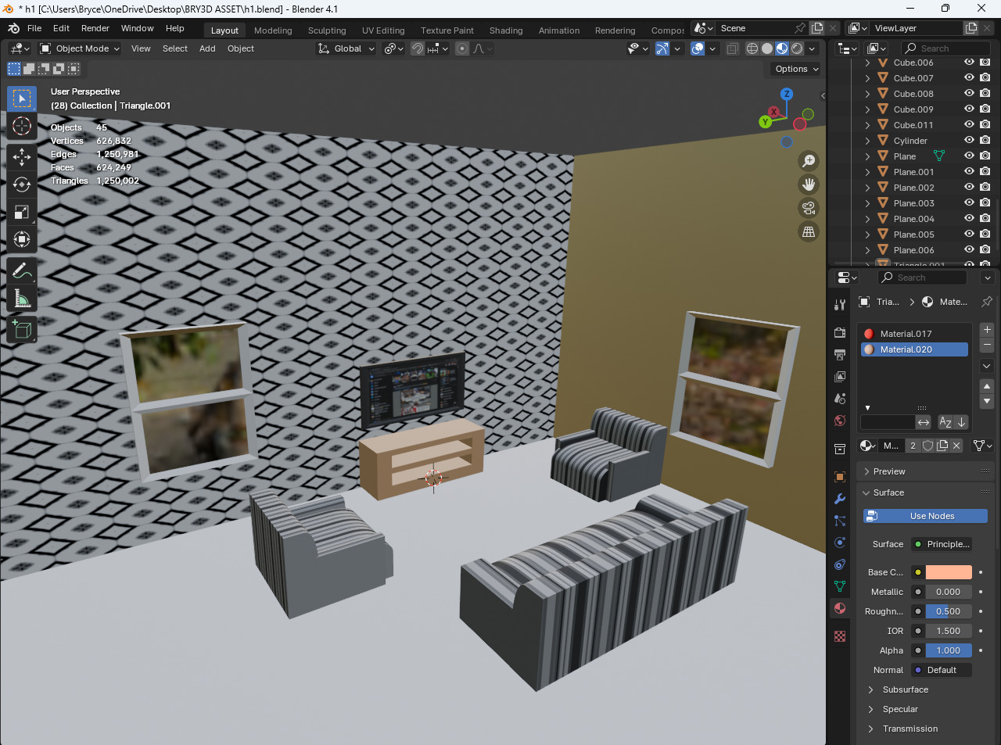This screenshot has height=745, width=1001.
Task: Open the viewport Options dropdown
Action: 796,69
